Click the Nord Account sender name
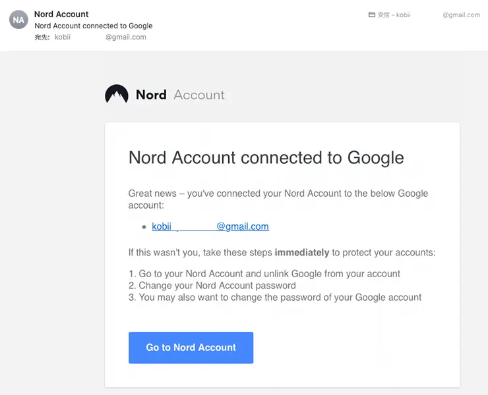Screen dimensions: 488x395 tap(61, 14)
